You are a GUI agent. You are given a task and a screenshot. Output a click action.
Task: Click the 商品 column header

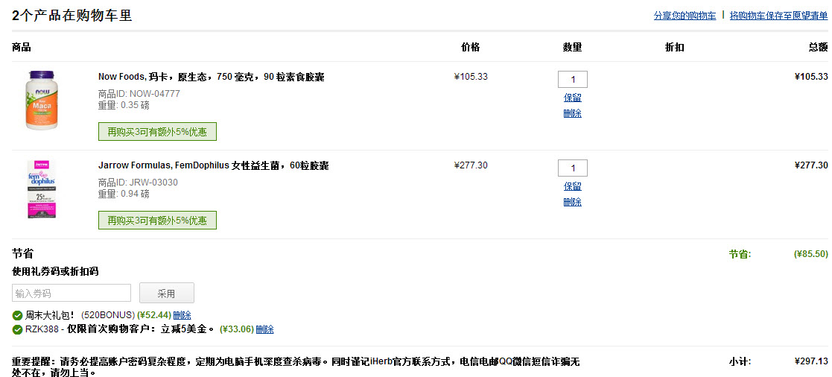21,47
